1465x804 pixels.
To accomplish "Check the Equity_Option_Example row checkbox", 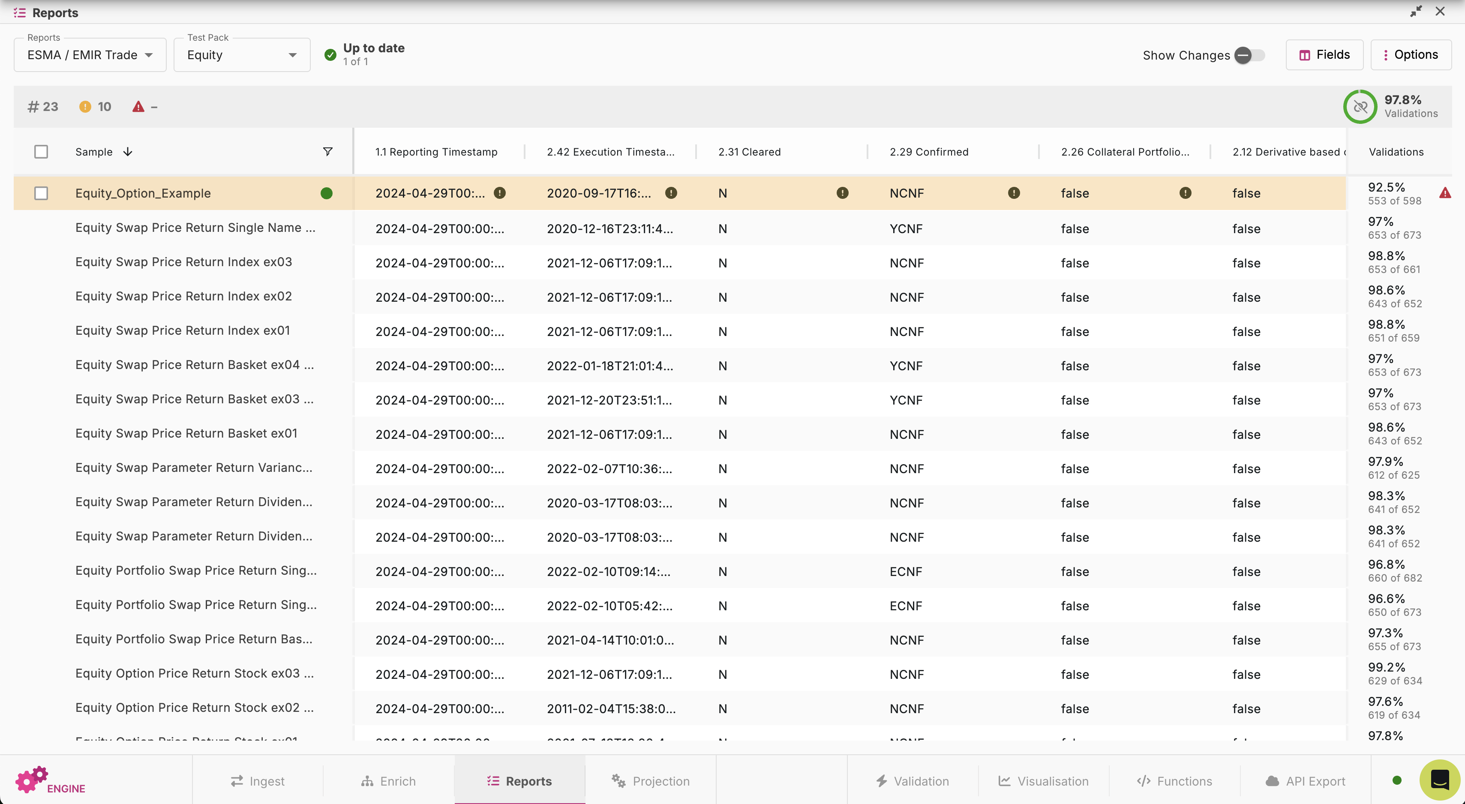I will (41, 193).
